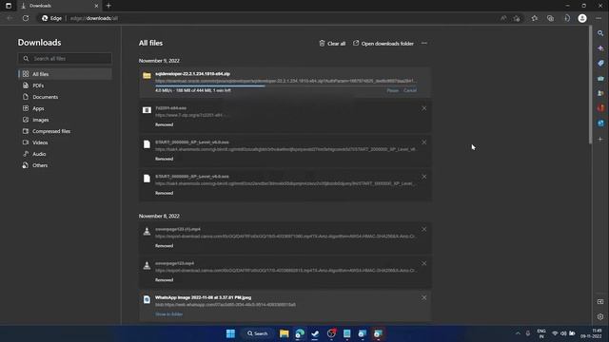Open sidebar settings gear icon
Screen dimensions: 609x342
[600, 316]
